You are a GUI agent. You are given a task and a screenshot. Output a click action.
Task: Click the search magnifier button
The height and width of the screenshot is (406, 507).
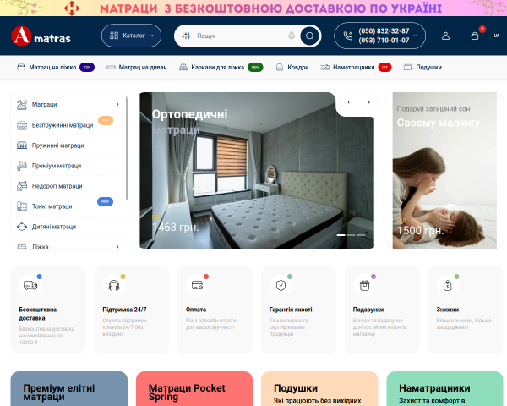pos(309,36)
